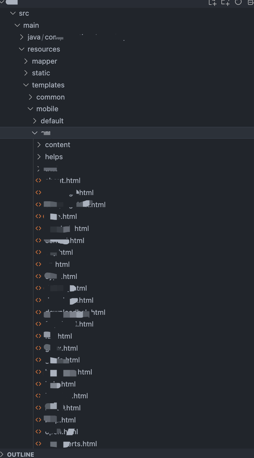Collapse the resources folder
Screen dimensions: 254x458
pos(22,49)
